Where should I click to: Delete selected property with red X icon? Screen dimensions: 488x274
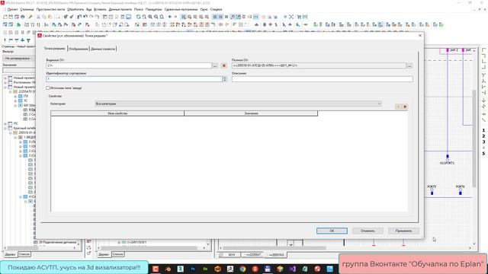pos(405,107)
